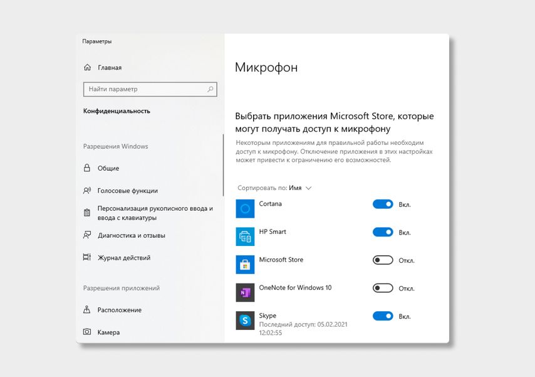Image resolution: width=535 pixels, height=377 pixels.
Task: Click the camera icon in sidebar
Action: point(88,332)
